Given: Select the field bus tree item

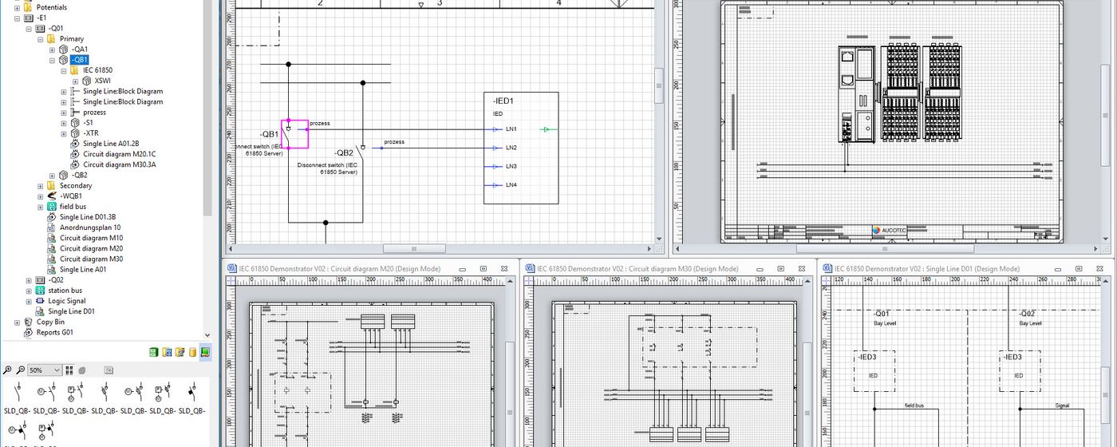Looking at the screenshot, I should click(x=73, y=207).
